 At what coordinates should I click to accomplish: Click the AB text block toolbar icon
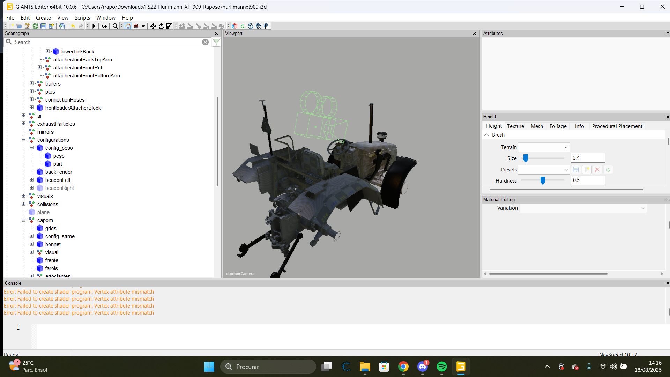pyautogui.click(x=234, y=26)
